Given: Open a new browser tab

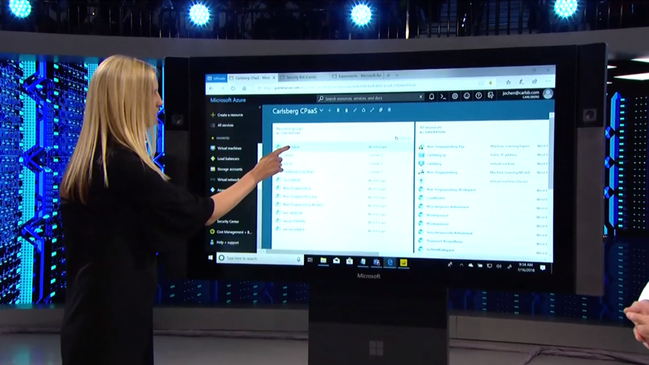Looking at the screenshot, I should (x=389, y=75).
